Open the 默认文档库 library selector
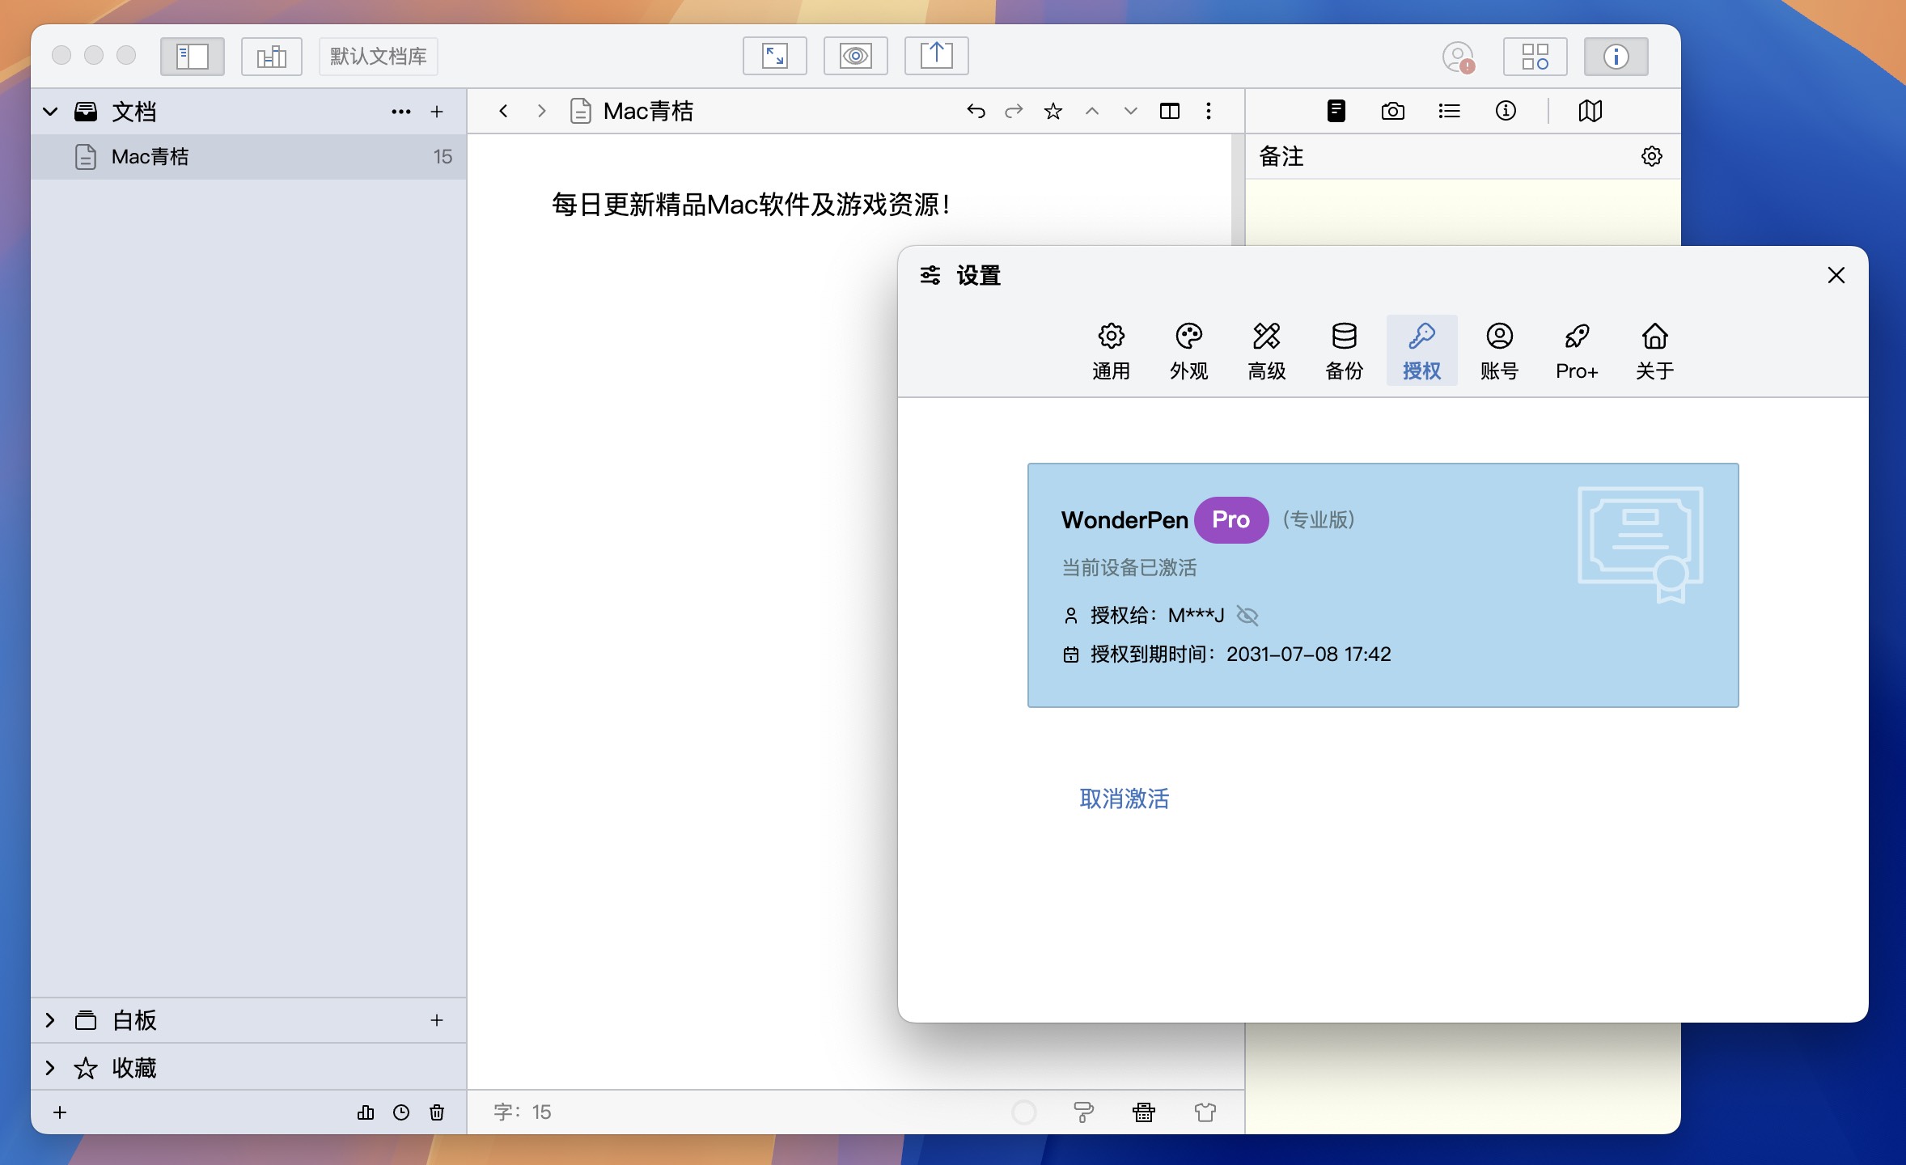This screenshot has width=1906, height=1165. [378, 56]
